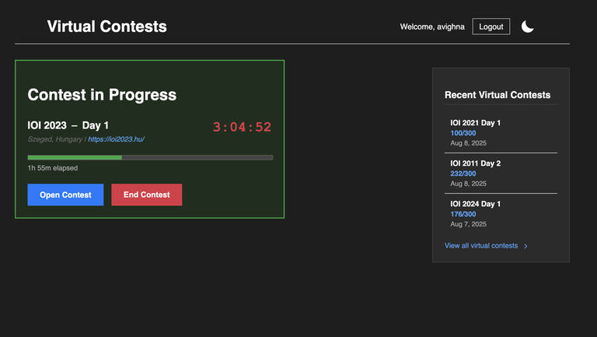
Task: Click the Welcome, avighna greeting
Action: 432,26
